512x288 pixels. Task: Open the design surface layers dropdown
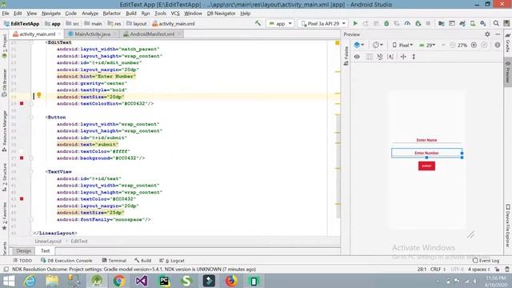coord(359,45)
